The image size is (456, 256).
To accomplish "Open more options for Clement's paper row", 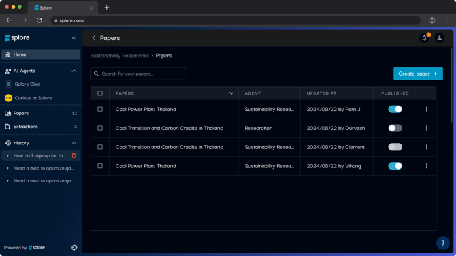I will click(x=426, y=147).
